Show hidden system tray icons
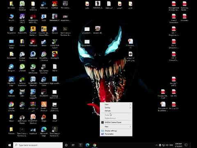Screen dimensions: 197x148 click(156, 145)
